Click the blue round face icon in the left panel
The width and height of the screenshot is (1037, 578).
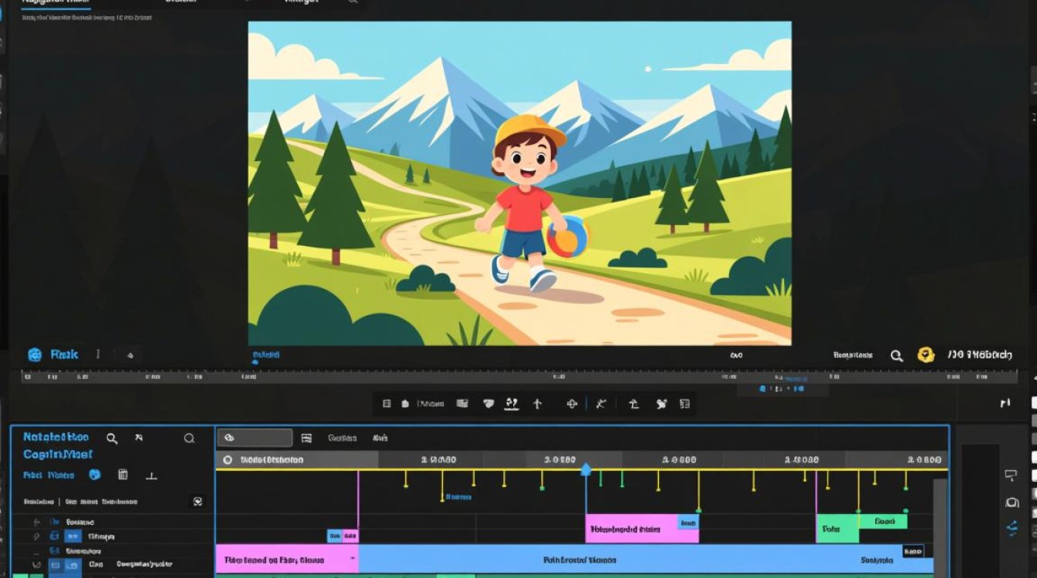[95, 475]
